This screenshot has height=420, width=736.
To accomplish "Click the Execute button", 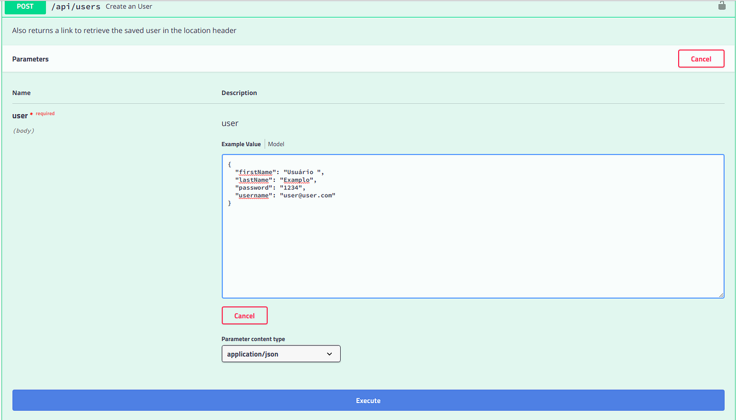I will point(368,400).
